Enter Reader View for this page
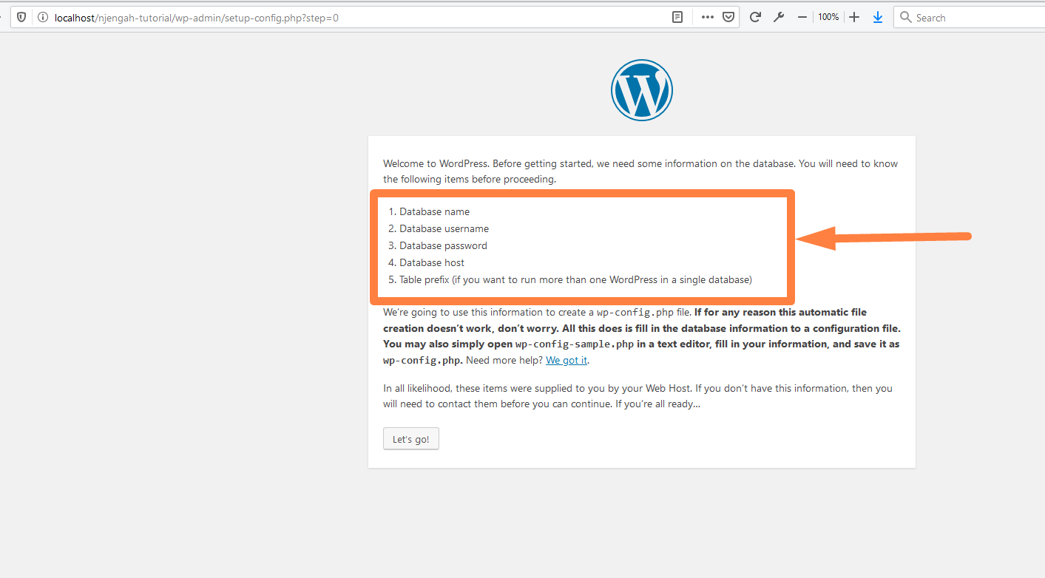The height and width of the screenshot is (578, 1045). pyautogui.click(x=677, y=16)
